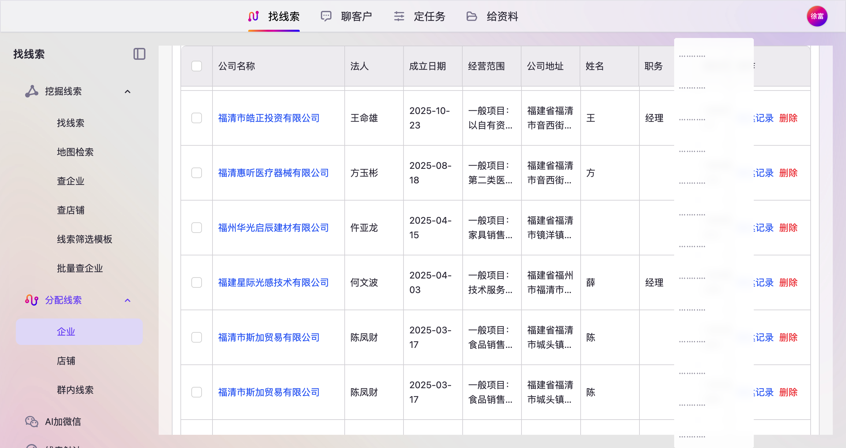Open 批量查企业 in the sidebar

click(79, 268)
